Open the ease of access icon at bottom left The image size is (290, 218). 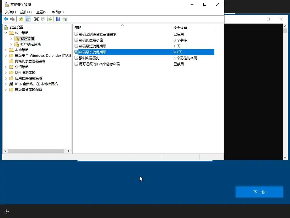coord(7,211)
